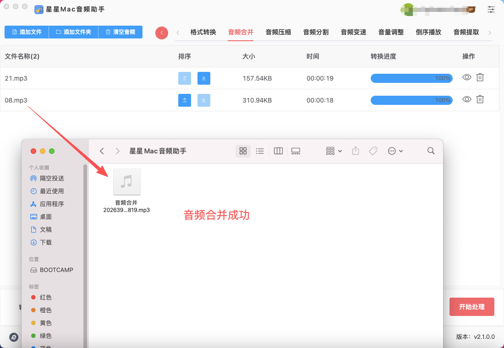Select the 08.mp3 file name
Image resolution: width=504 pixels, height=348 pixels.
[x=16, y=100]
